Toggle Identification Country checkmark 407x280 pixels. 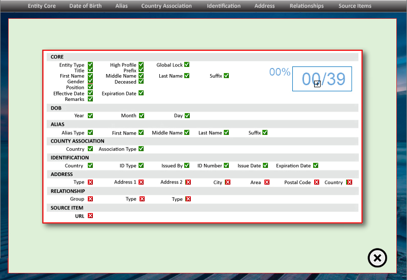tap(90, 165)
